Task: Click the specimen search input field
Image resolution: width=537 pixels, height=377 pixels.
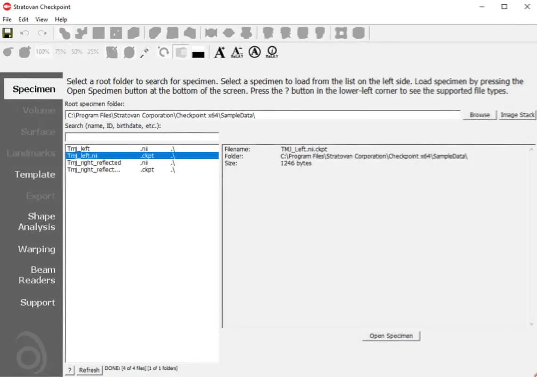Action: pyautogui.click(x=142, y=137)
